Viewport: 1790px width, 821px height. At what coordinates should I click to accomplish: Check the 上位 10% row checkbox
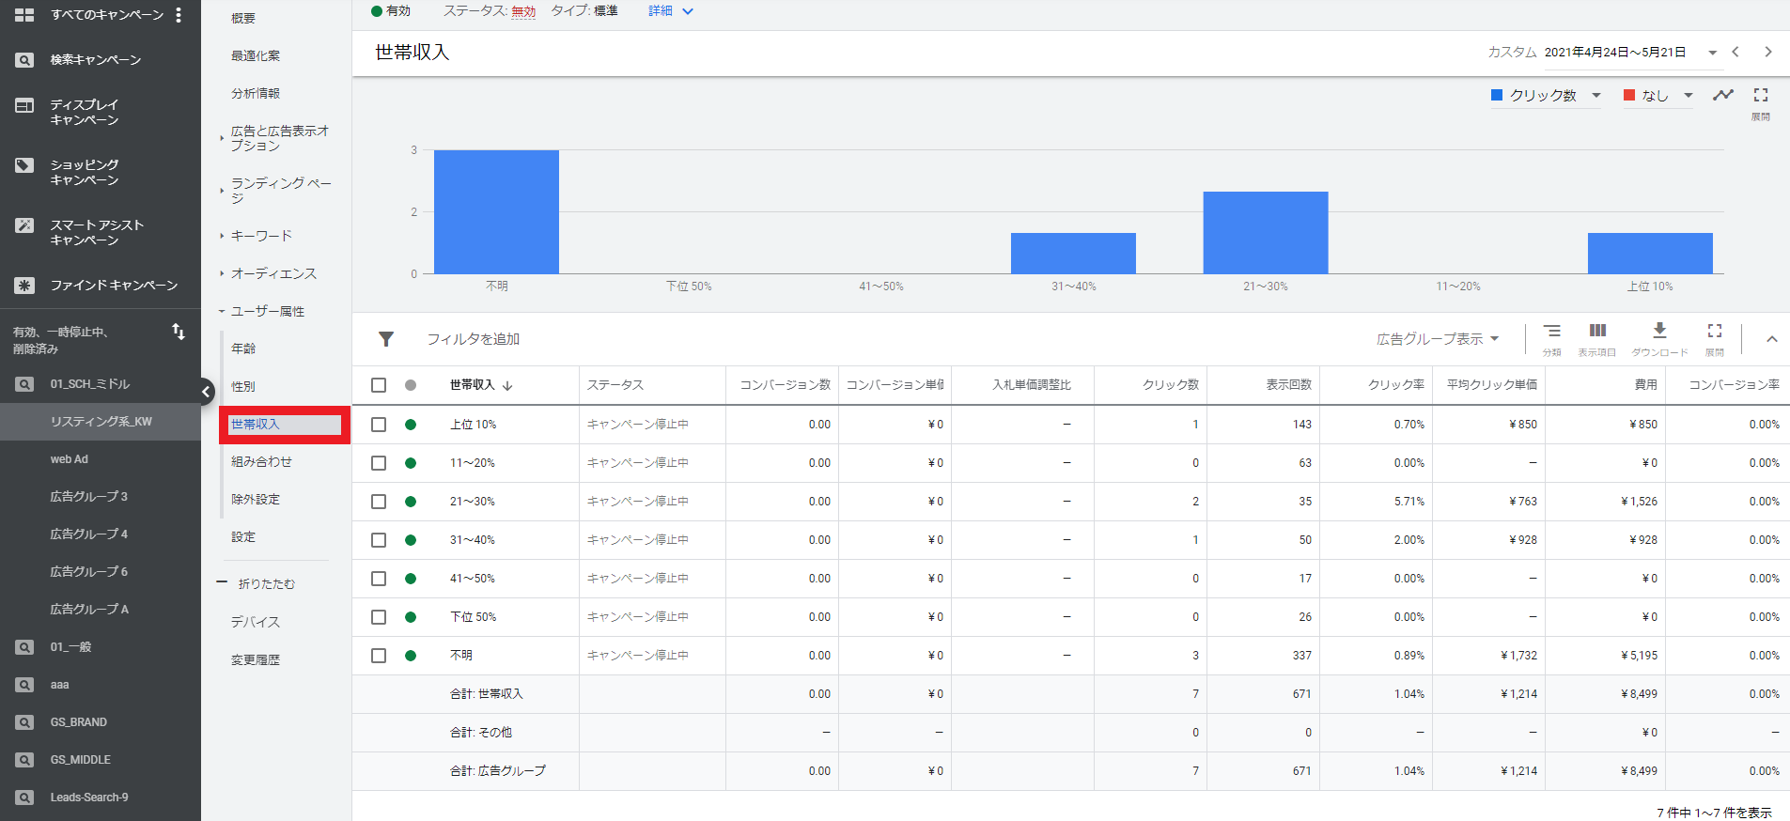coord(379,425)
